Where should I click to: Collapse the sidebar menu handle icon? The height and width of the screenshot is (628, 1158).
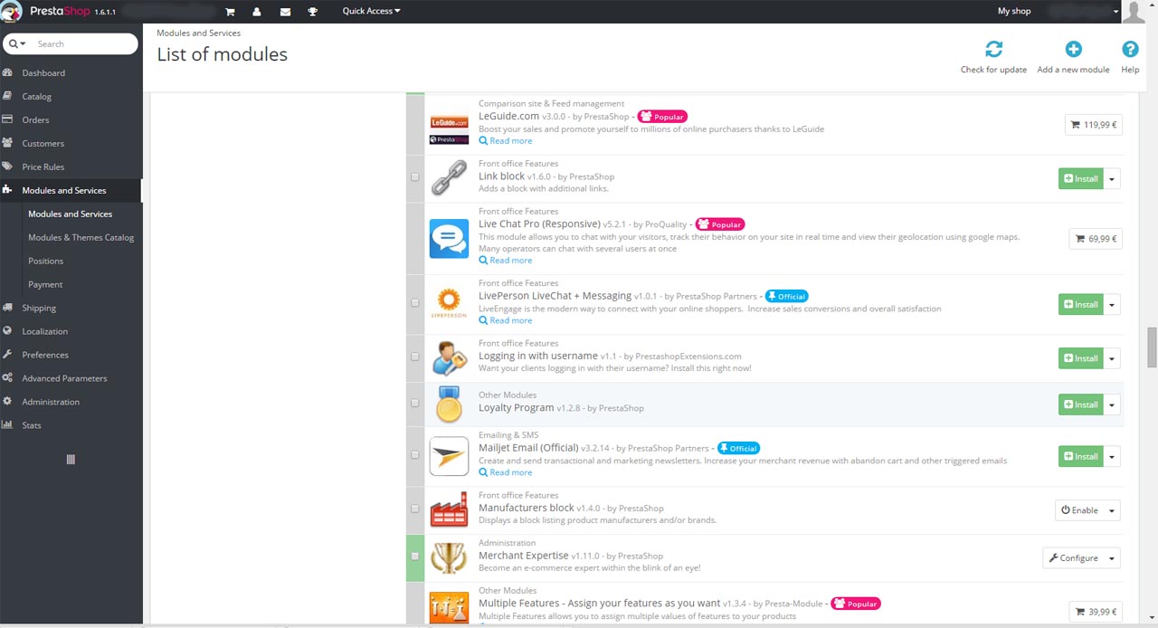coord(71,460)
